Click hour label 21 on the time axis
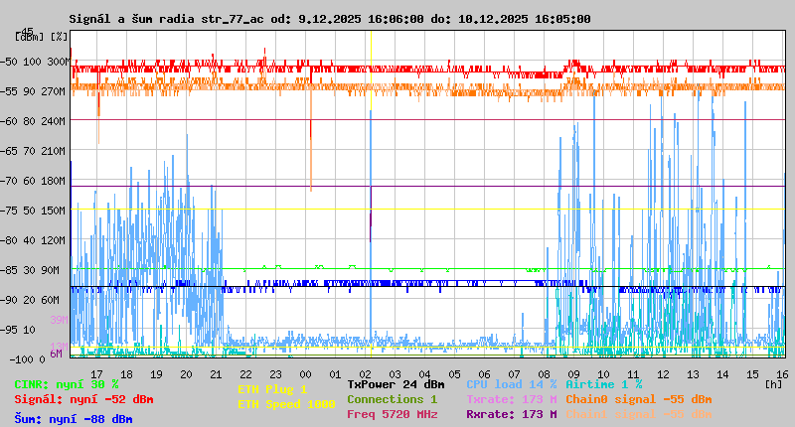The height and width of the screenshot is (427, 795). (216, 374)
